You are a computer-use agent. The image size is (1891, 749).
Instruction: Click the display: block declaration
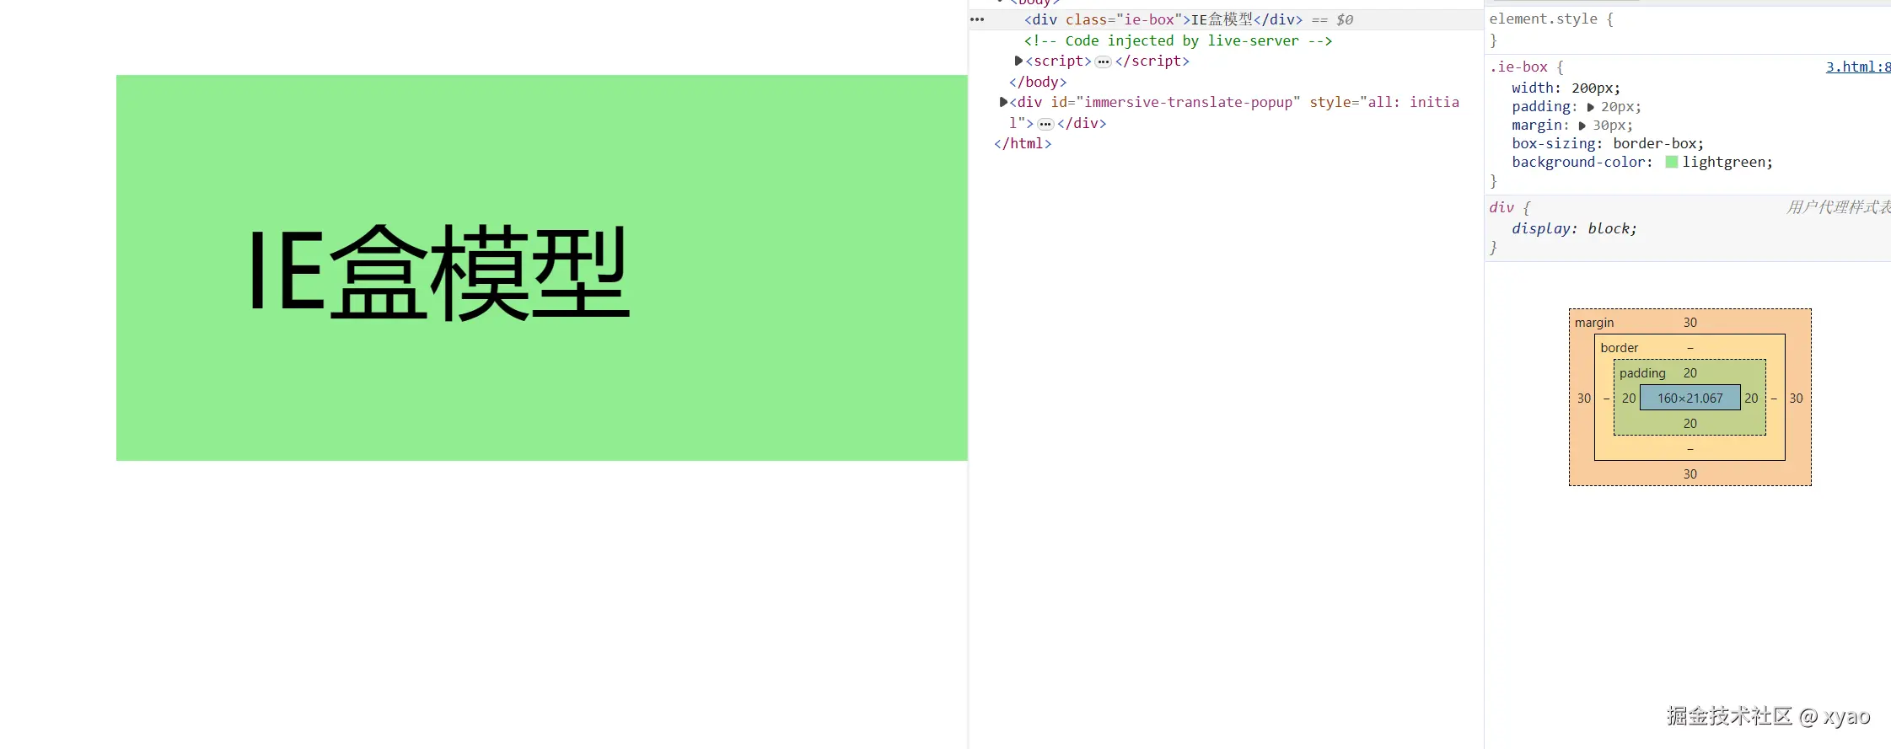pyautogui.click(x=1574, y=228)
